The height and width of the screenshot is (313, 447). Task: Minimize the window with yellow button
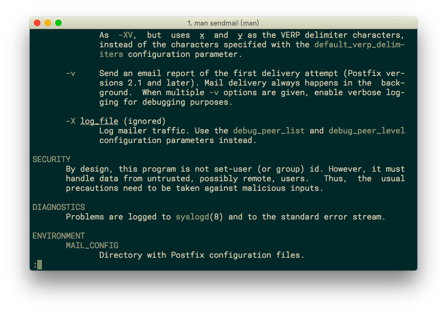pos(48,23)
